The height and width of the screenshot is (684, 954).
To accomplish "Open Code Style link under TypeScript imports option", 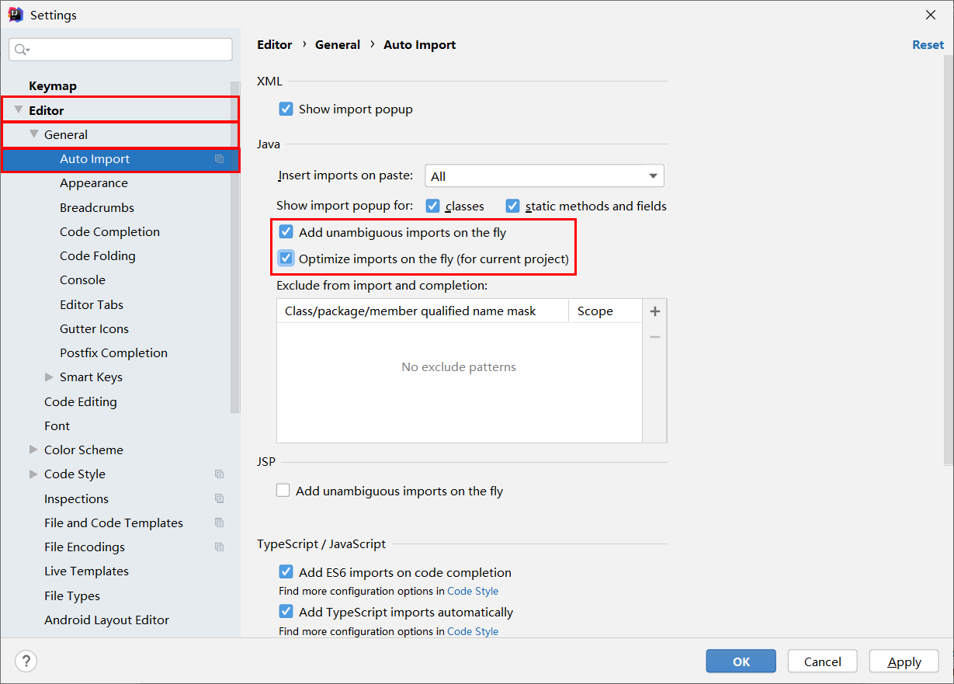I will point(473,631).
